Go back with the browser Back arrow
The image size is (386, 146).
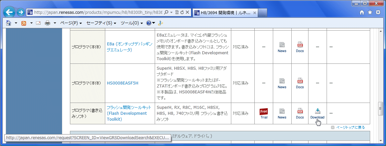click(x=10, y=12)
